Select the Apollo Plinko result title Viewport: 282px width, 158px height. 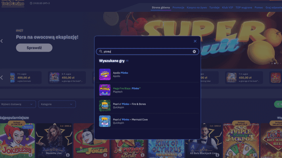(x=120, y=73)
